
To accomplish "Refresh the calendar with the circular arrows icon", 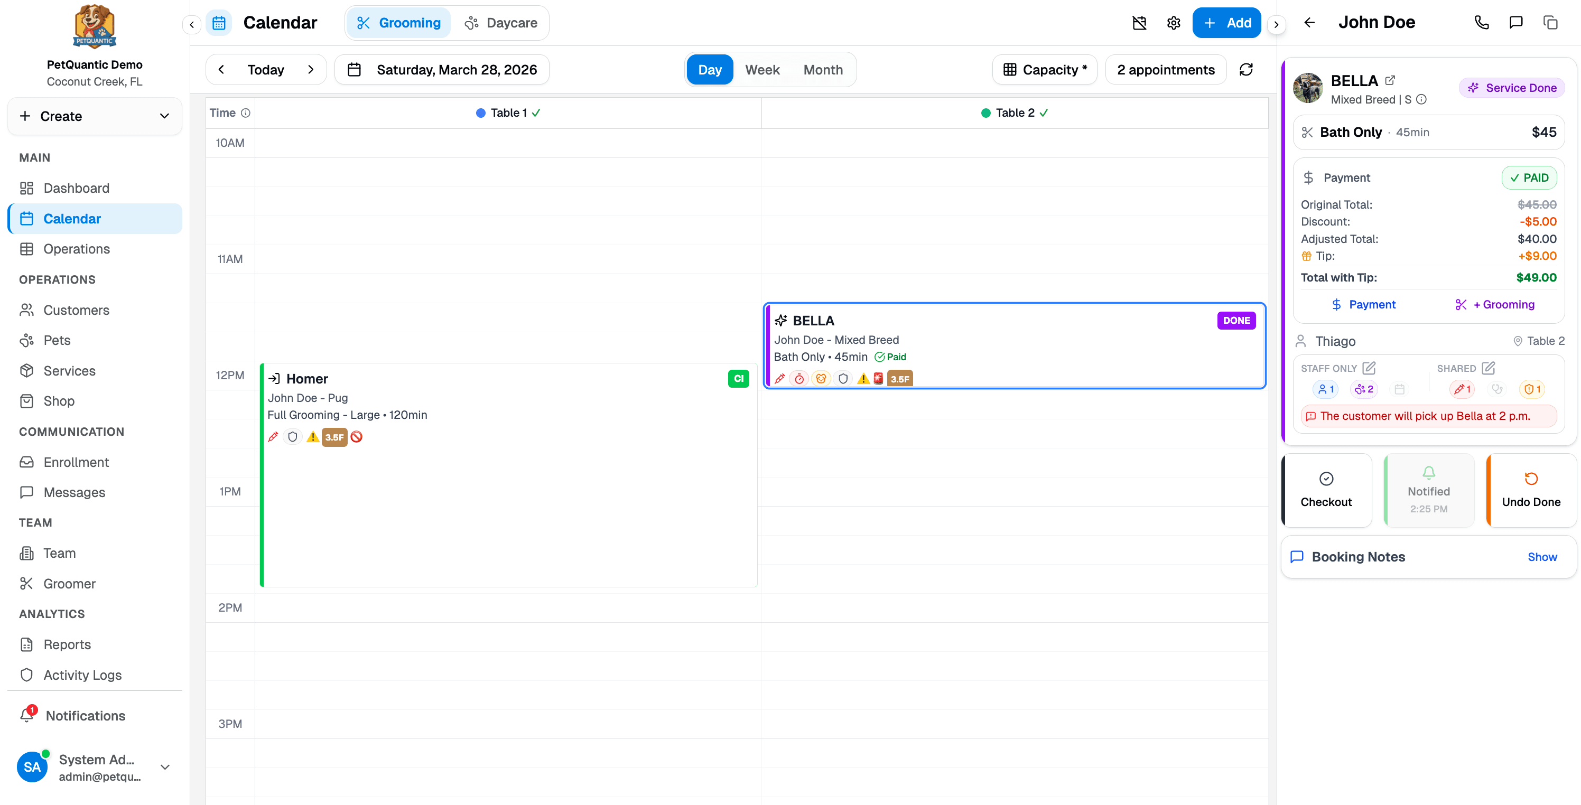I will pyautogui.click(x=1246, y=69).
